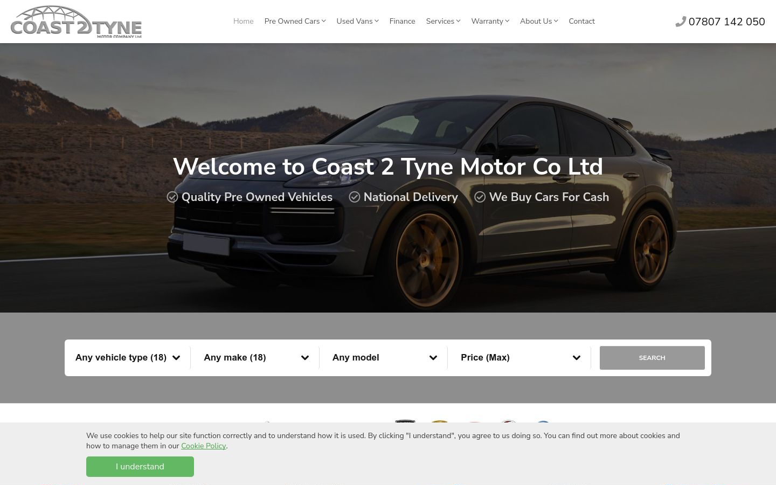The width and height of the screenshot is (776, 485).
Task: Open the About Us menu
Action: coord(538,21)
